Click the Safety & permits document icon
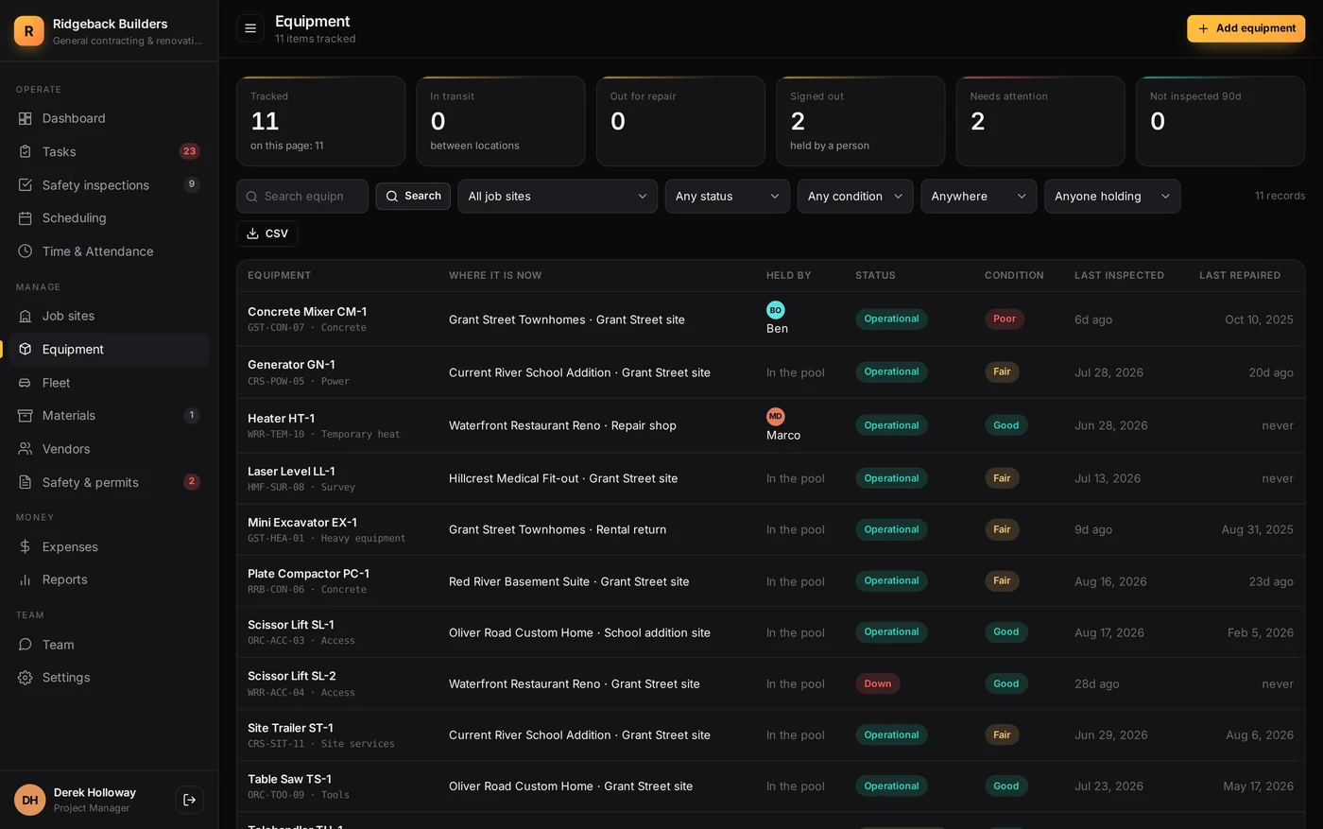 point(26,482)
